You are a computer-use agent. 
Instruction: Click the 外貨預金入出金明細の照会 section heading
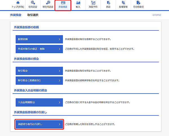click(x=30, y=90)
